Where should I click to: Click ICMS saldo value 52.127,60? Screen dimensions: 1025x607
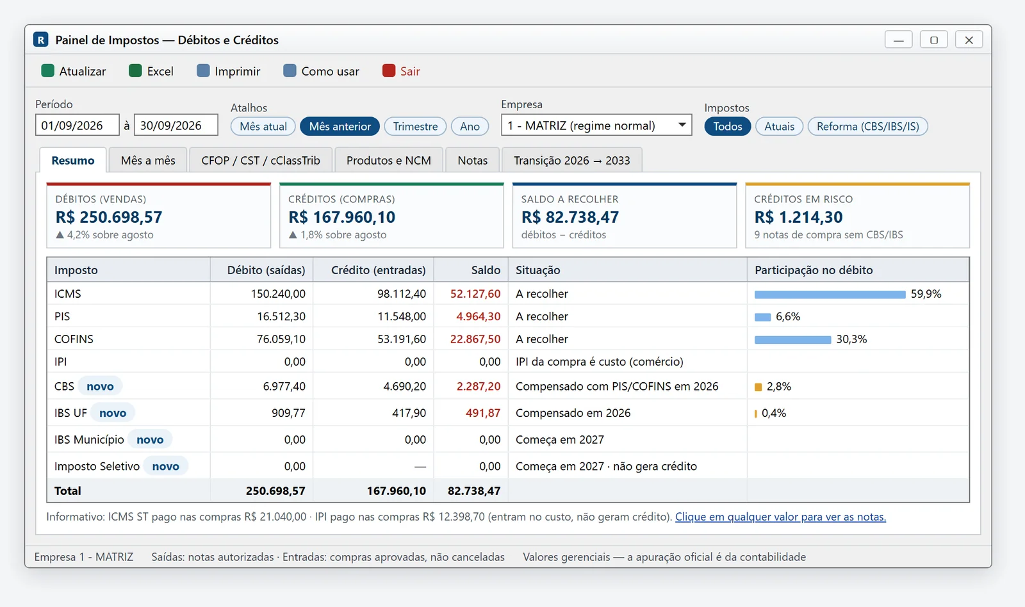pos(475,294)
